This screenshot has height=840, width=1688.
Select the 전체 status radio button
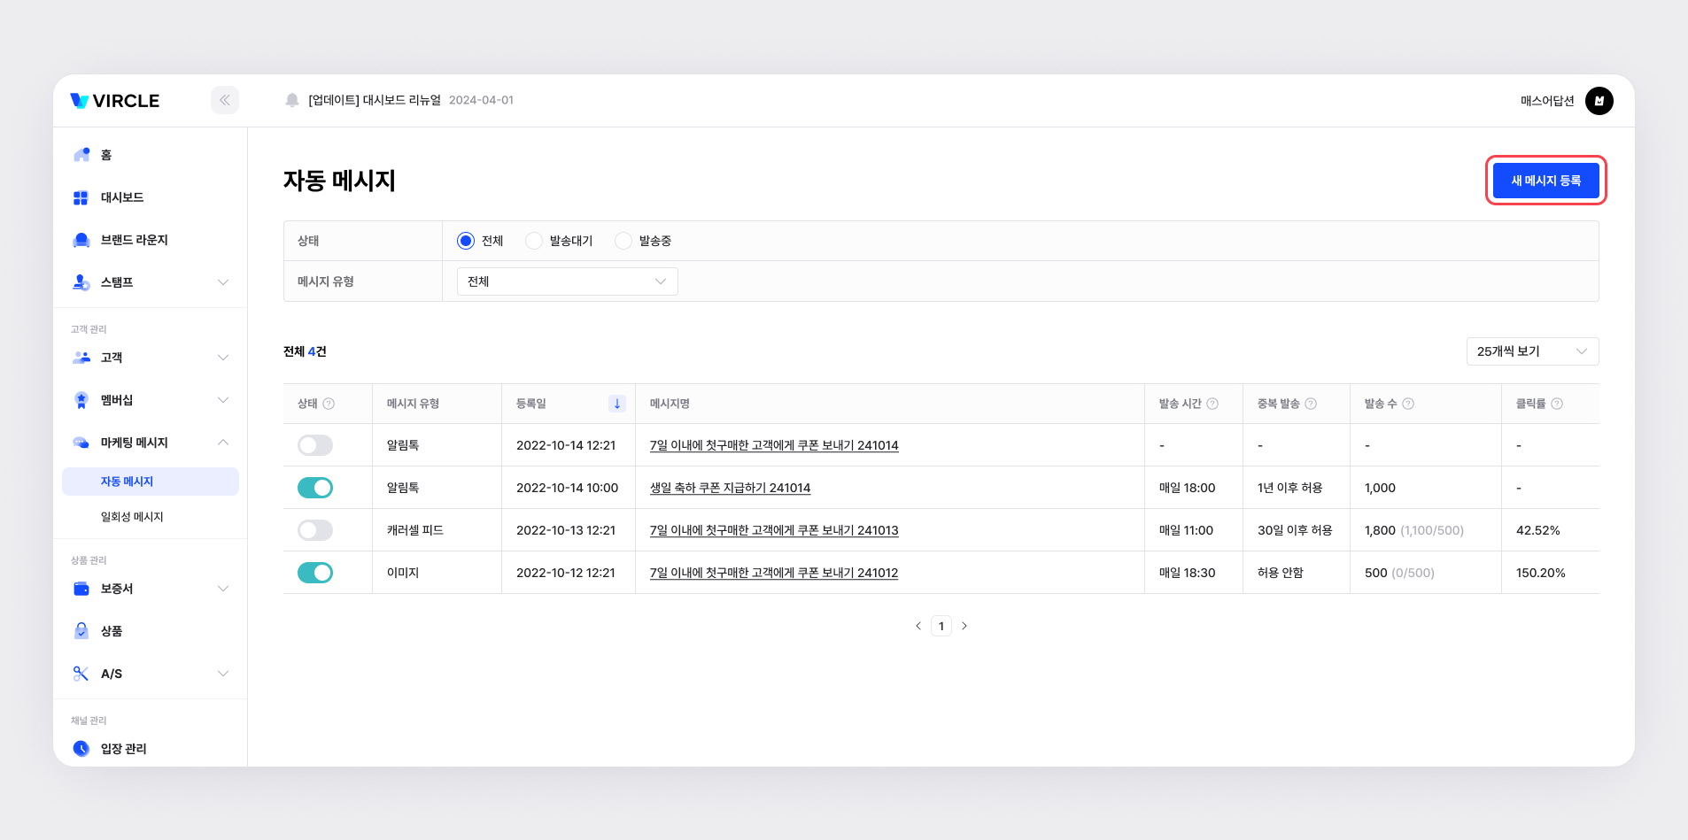click(466, 241)
